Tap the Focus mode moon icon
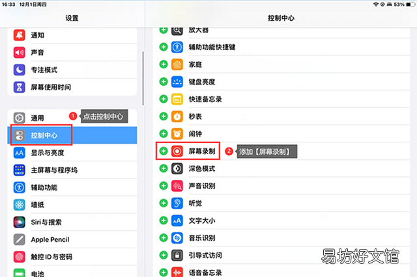The image size is (417, 277). point(19,70)
